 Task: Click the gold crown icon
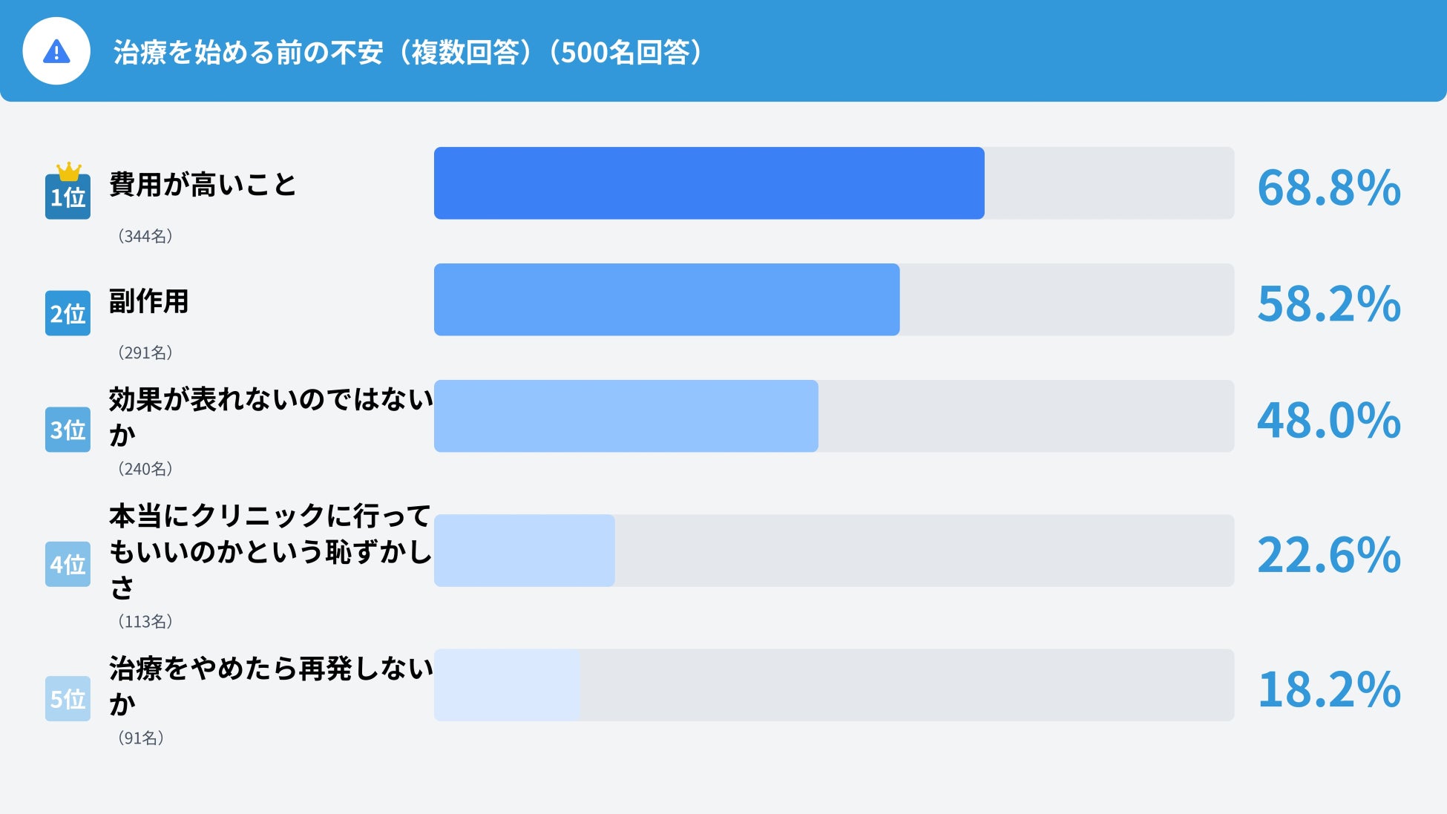point(69,171)
